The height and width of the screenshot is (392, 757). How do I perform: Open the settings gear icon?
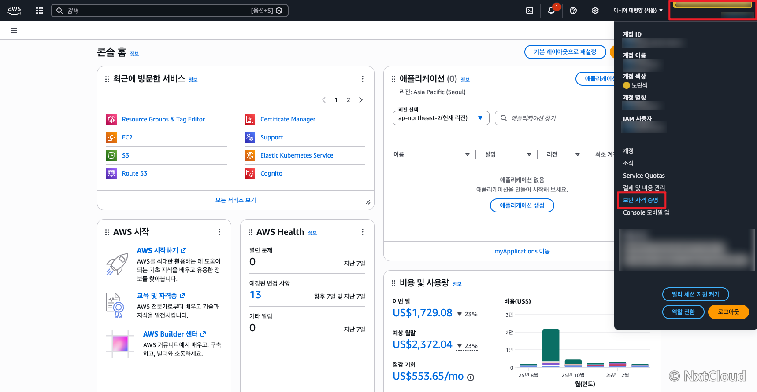(x=595, y=11)
